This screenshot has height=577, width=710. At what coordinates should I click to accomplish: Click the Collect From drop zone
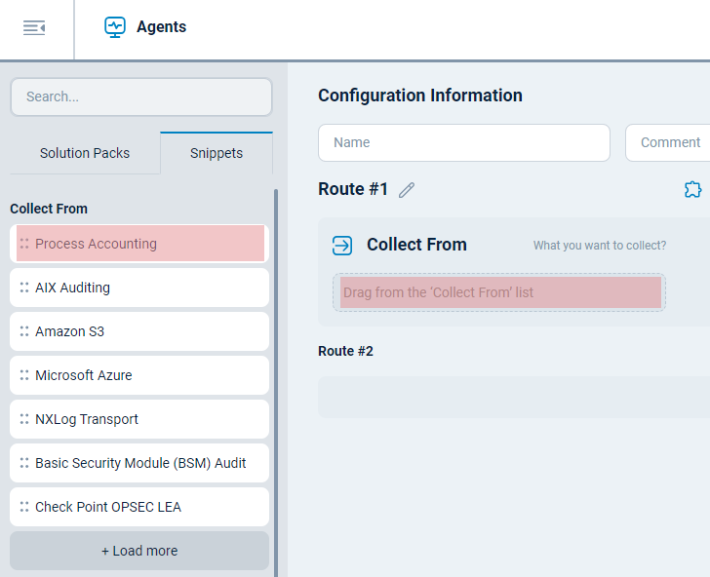(x=499, y=292)
